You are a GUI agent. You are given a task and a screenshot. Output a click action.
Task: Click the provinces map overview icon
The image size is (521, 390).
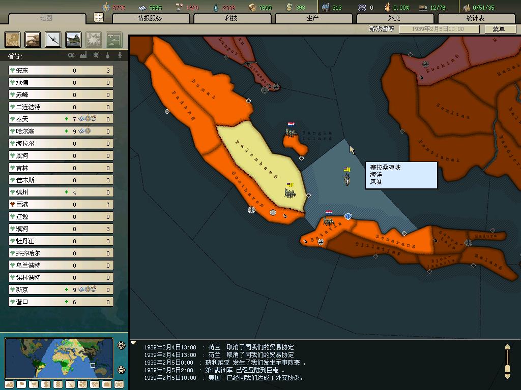[13, 40]
